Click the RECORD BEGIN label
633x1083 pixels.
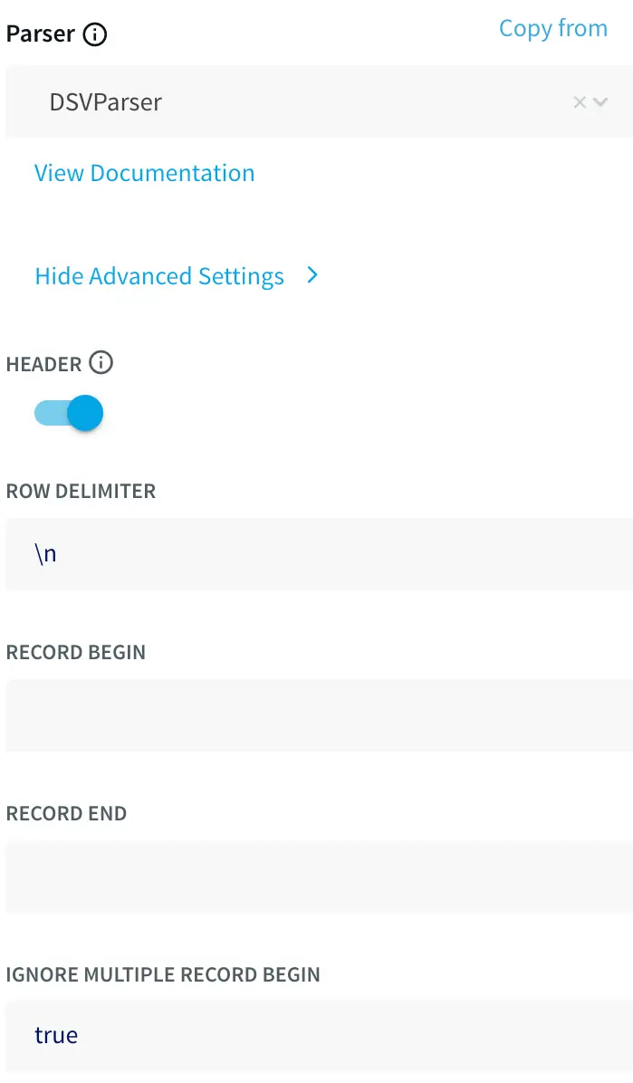(x=75, y=653)
